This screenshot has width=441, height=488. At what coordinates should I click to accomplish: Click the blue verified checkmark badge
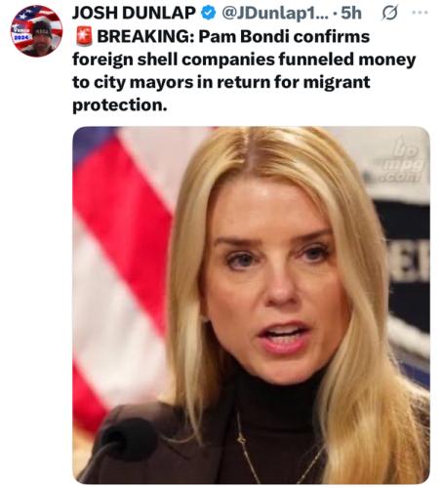(208, 13)
